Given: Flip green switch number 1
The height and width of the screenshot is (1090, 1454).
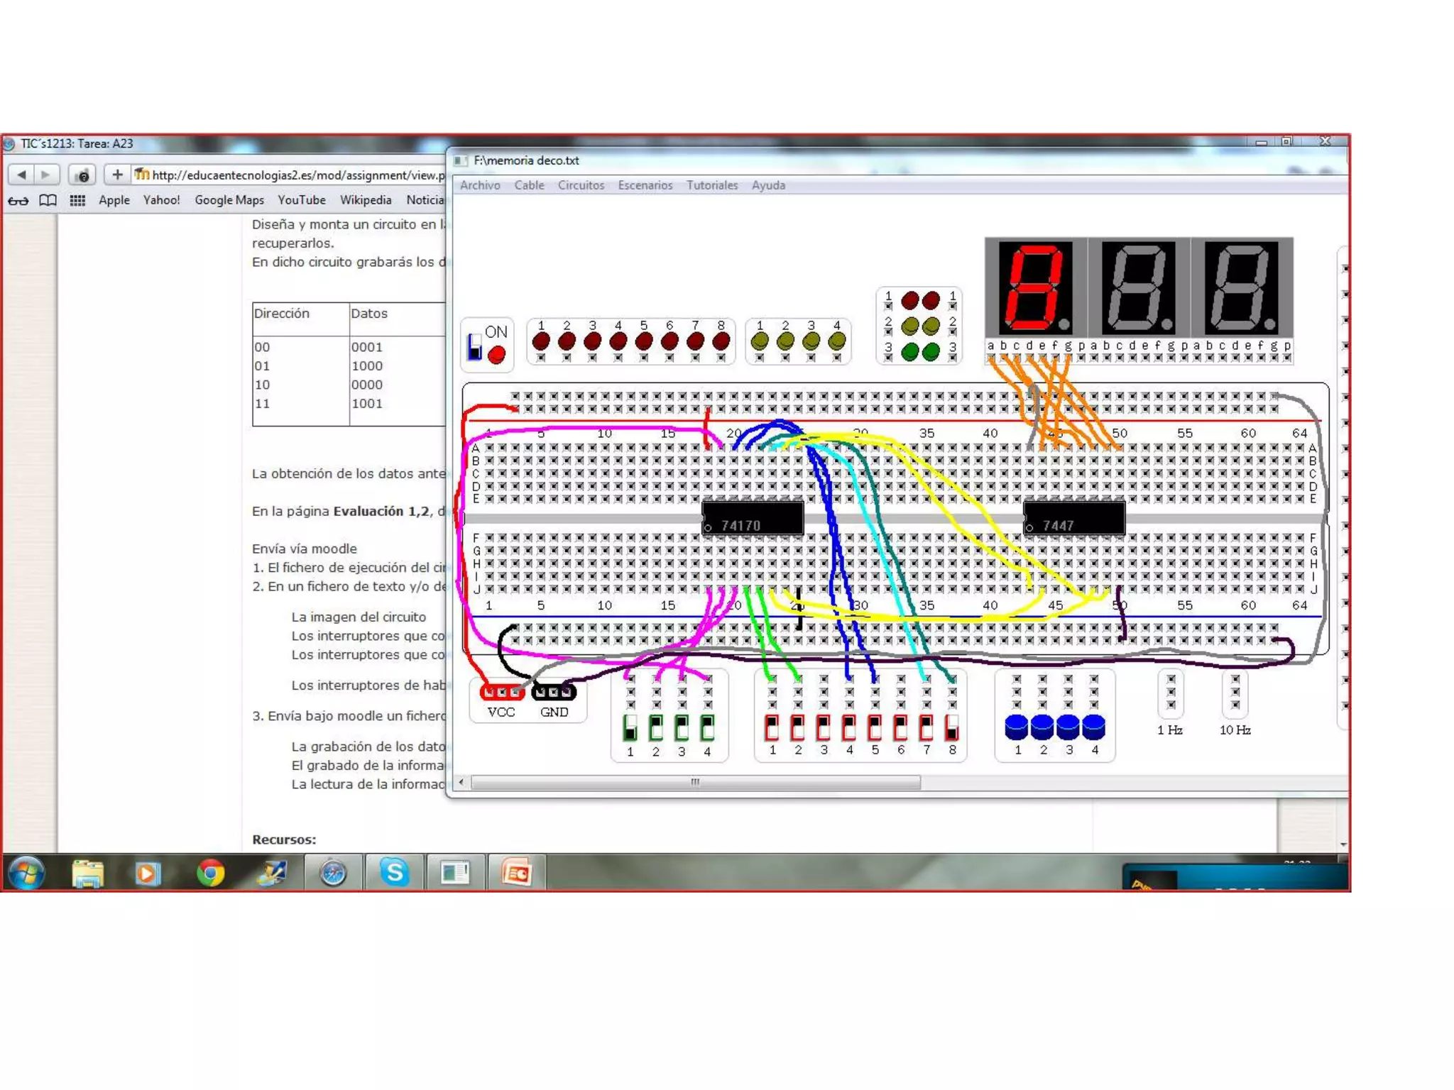Looking at the screenshot, I should tap(630, 728).
